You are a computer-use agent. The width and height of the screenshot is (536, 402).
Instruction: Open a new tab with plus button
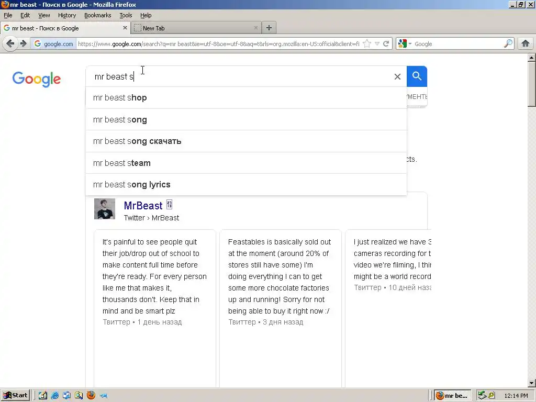click(x=269, y=28)
